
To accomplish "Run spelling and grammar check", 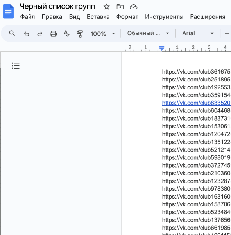I will (66, 33).
